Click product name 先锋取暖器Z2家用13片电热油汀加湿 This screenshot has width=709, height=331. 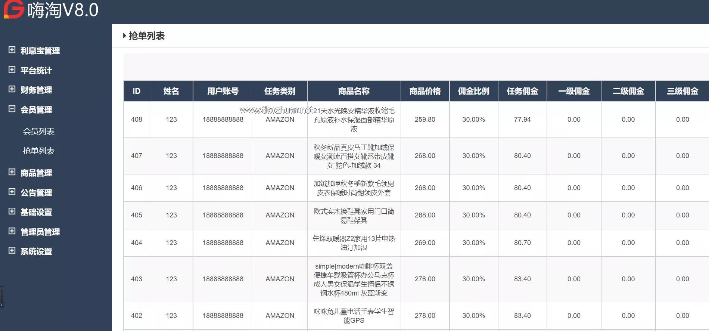pos(354,243)
